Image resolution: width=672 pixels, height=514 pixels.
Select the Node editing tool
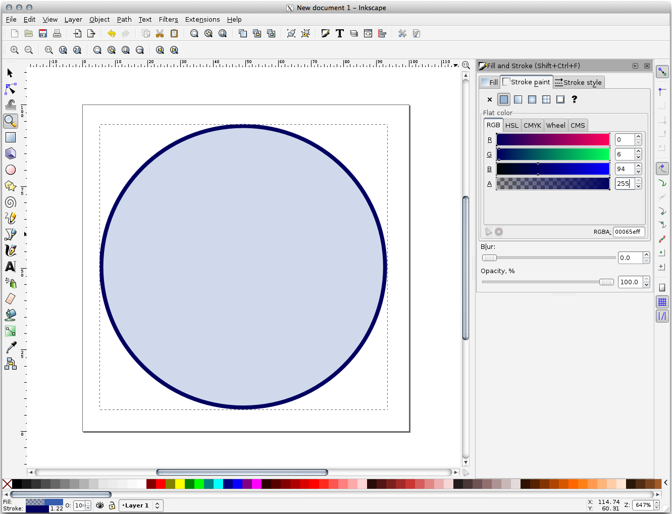(x=10, y=89)
